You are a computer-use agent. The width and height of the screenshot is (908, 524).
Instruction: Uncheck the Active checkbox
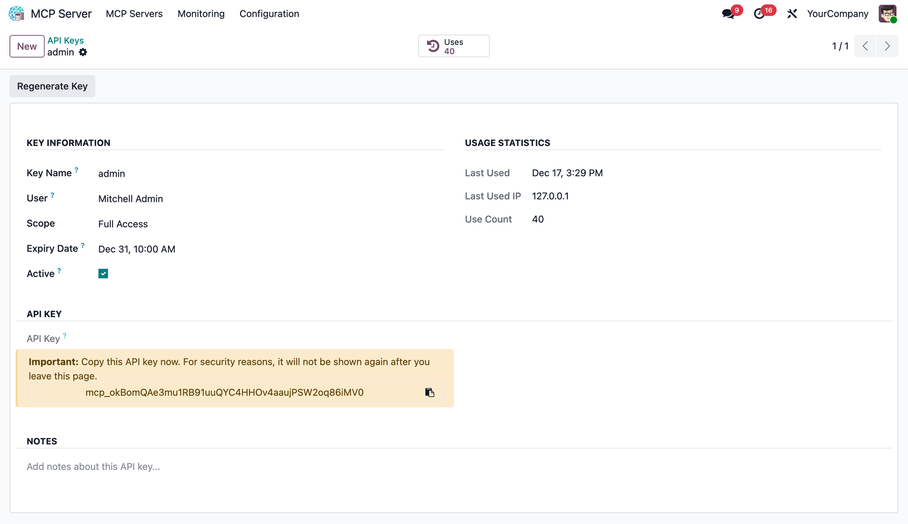click(103, 273)
